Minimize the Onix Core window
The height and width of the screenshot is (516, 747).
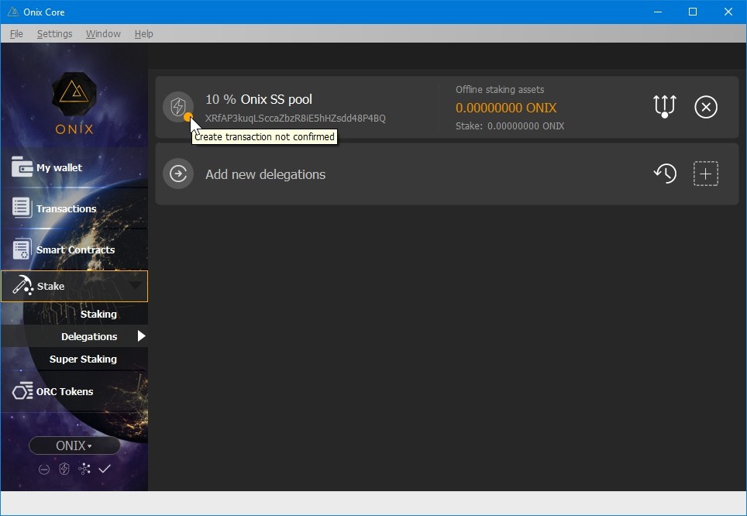tap(658, 12)
